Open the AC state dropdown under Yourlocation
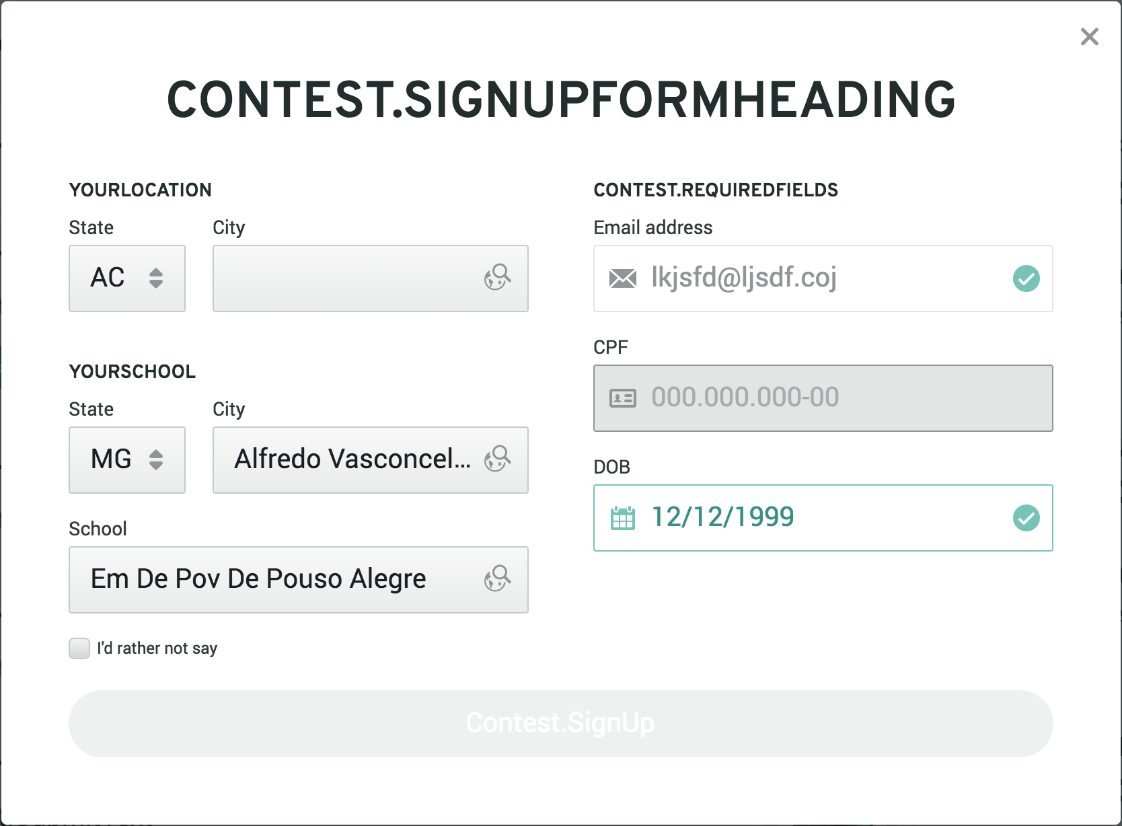 pos(126,278)
